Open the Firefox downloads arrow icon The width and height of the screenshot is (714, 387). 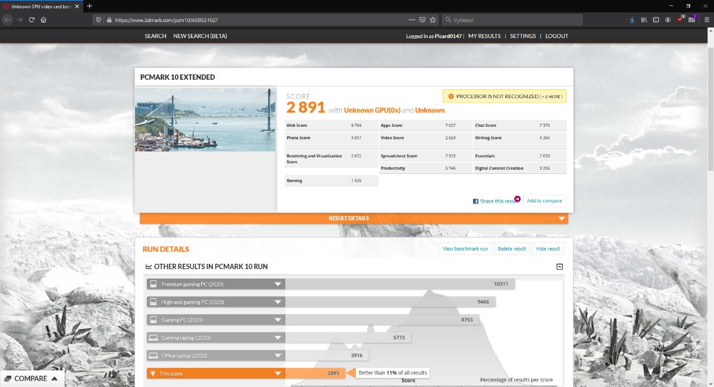[632, 20]
